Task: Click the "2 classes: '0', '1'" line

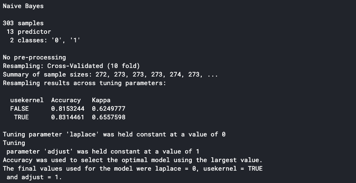Action: coord(45,40)
